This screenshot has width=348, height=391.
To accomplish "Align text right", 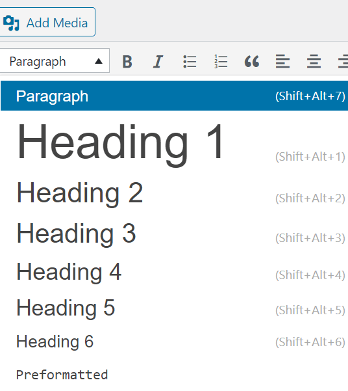I will point(343,61).
